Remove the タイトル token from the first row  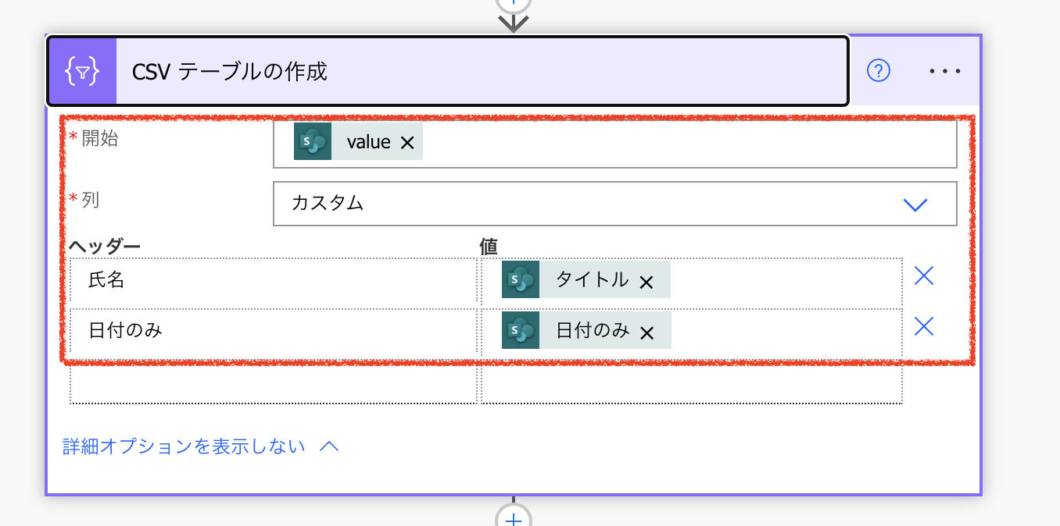pos(646,279)
